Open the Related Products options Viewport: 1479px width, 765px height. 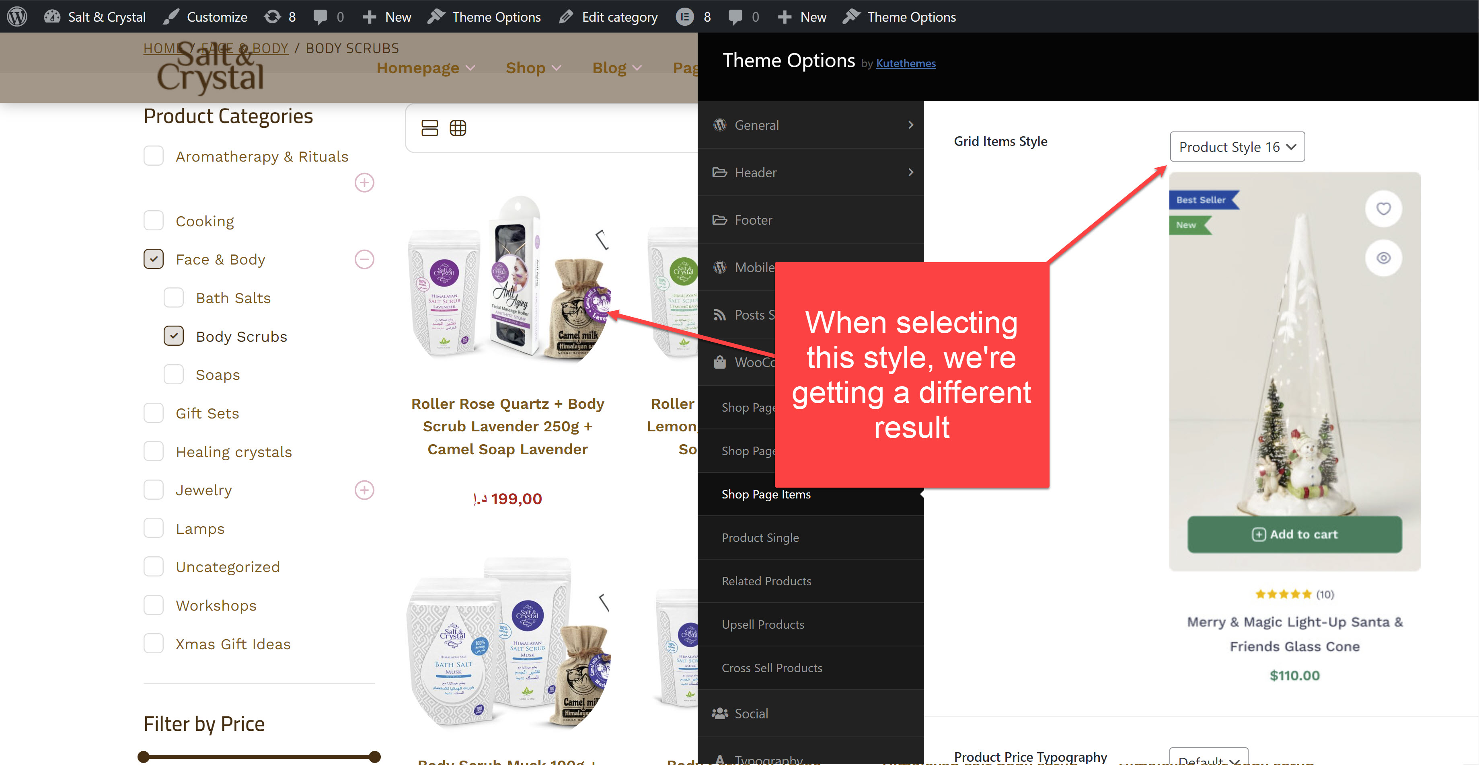click(x=811, y=581)
